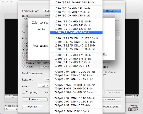The height and width of the screenshot is (114, 143).
Task: Select the 1920 × 1080 HDTV radio button
Action: pos(23,63)
